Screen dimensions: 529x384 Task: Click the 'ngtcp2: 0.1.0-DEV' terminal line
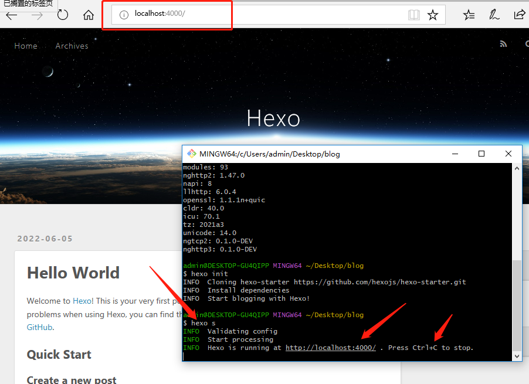pyautogui.click(x=218, y=241)
